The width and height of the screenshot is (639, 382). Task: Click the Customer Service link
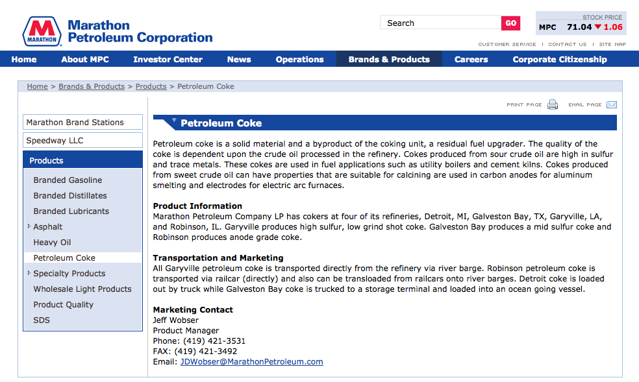tap(507, 44)
